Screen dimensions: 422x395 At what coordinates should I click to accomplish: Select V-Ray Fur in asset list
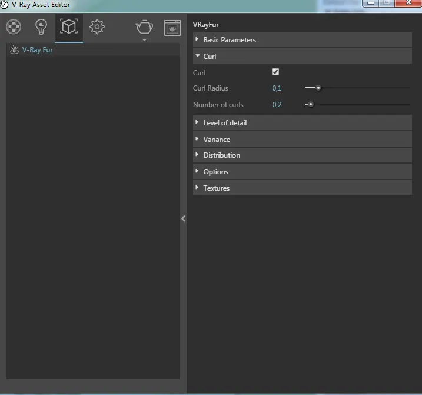38,50
